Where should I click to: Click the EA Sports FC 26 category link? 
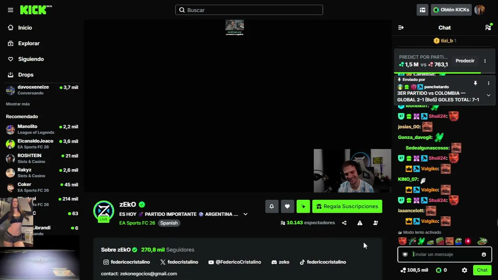(x=137, y=223)
